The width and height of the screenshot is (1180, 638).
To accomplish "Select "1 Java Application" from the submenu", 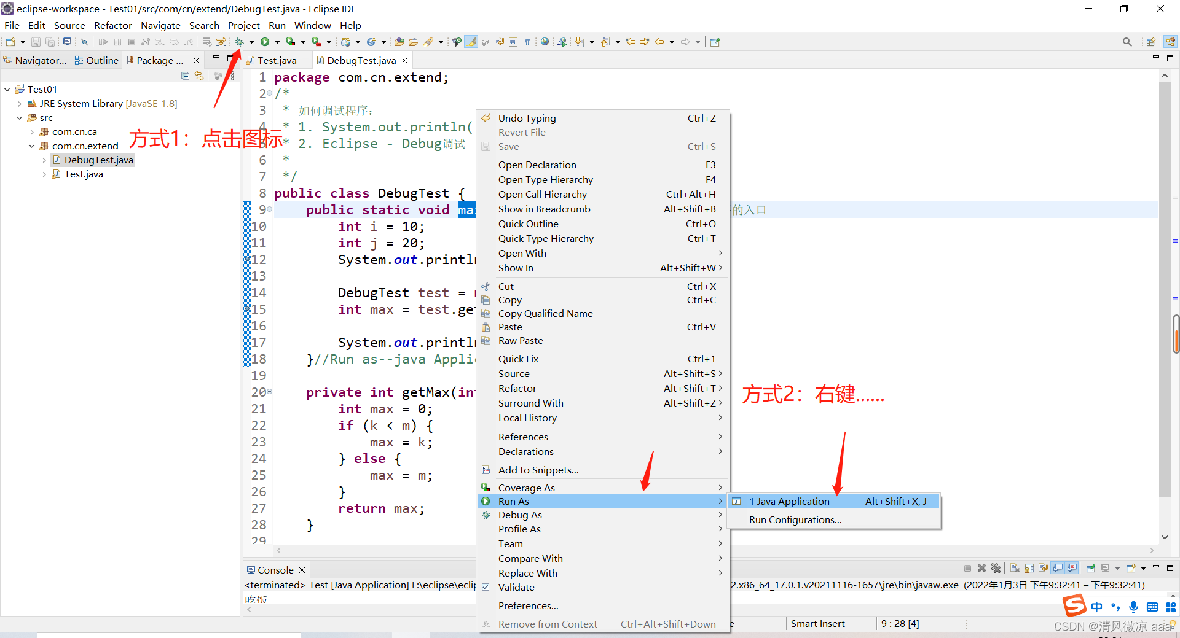I will tap(789, 501).
